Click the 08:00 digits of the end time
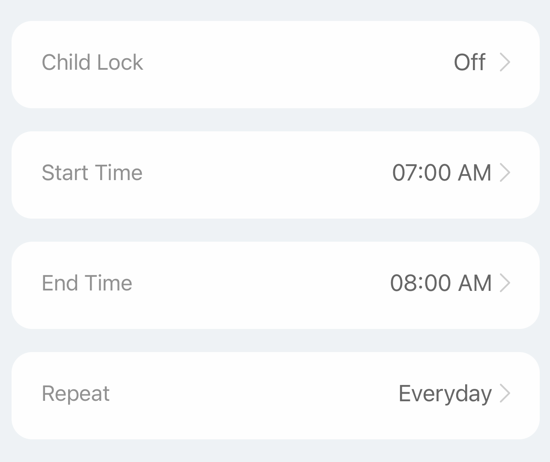The image size is (550, 462). coord(420,283)
